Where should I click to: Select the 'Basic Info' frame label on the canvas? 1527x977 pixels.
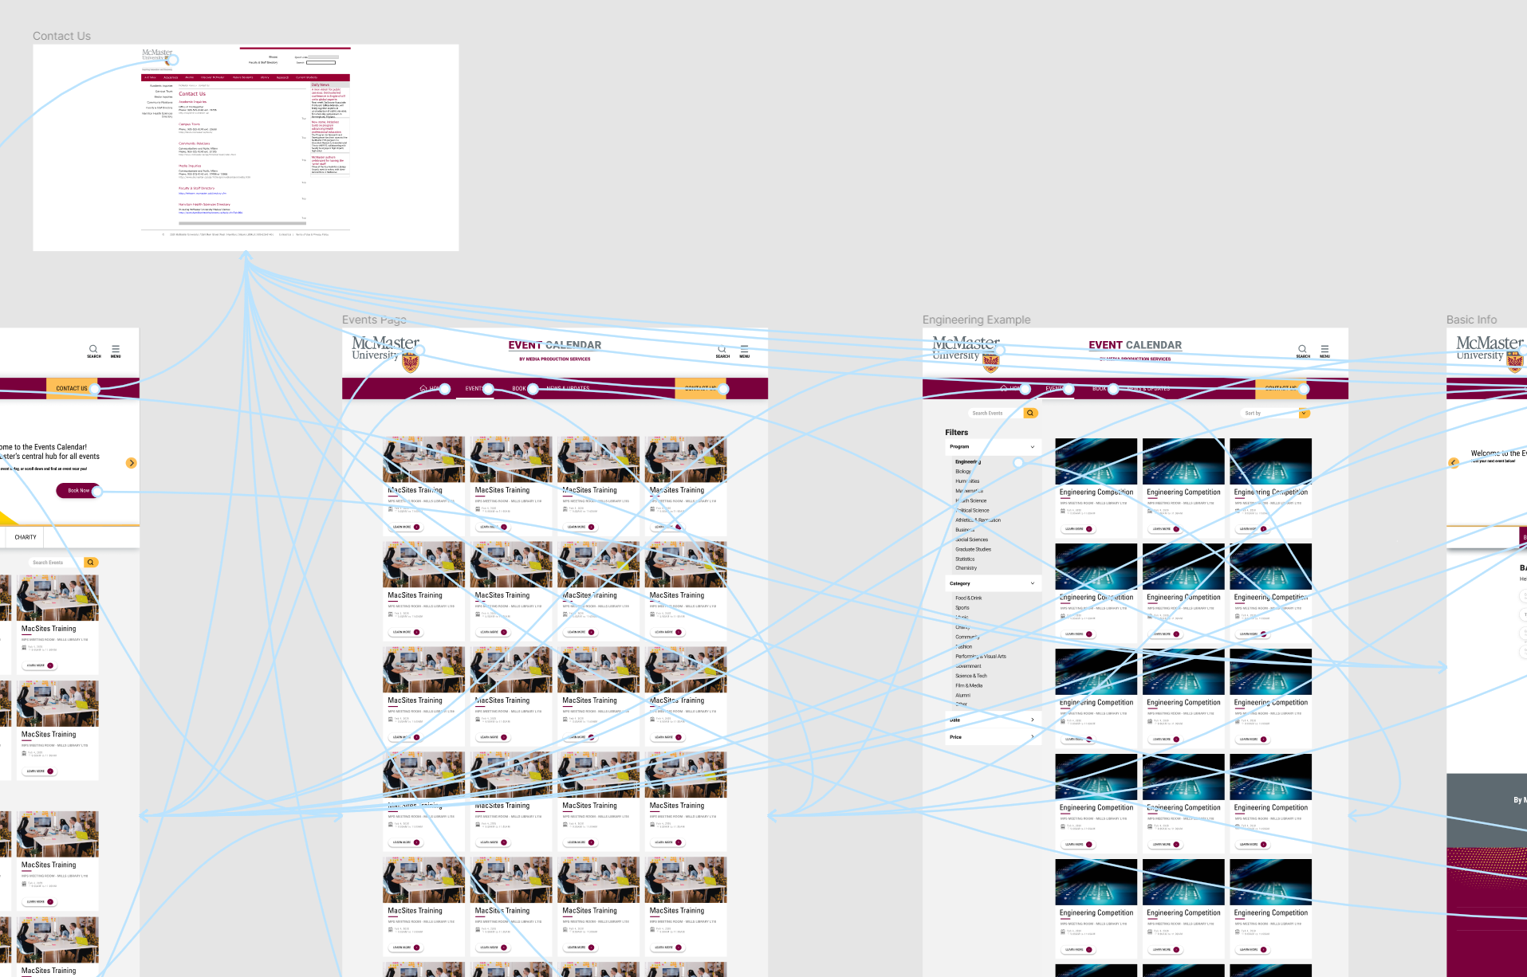(x=1471, y=320)
